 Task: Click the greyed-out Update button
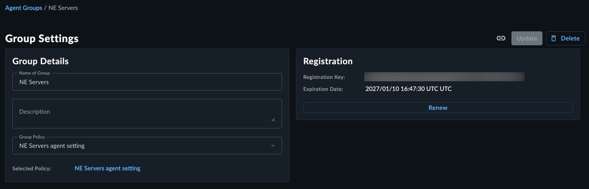pos(527,38)
